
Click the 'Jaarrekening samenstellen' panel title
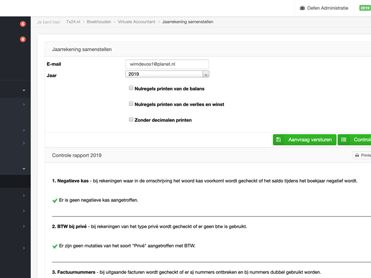tap(82, 50)
